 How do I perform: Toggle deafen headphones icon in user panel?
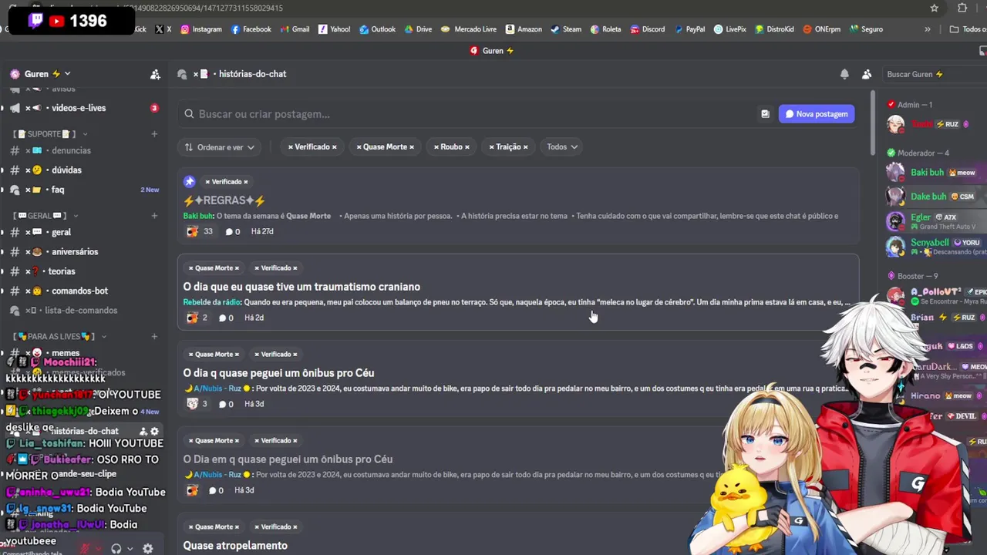(x=116, y=549)
